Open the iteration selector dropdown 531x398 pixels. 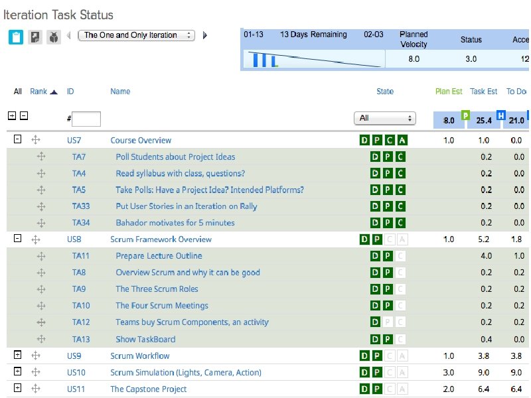136,36
